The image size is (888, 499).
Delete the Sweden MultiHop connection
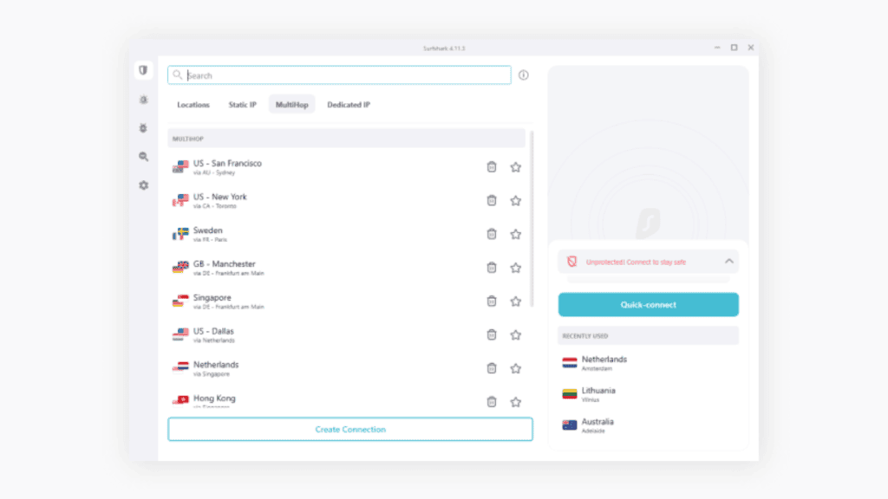492,234
